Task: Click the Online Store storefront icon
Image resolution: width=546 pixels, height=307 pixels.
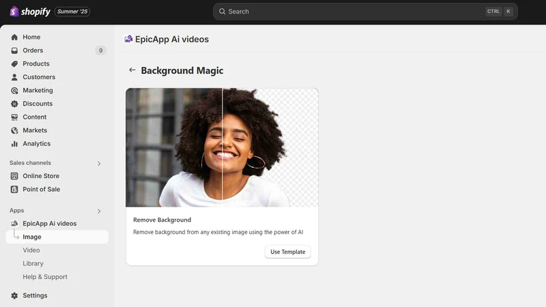Action: pyautogui.click(x=14, y=176)
